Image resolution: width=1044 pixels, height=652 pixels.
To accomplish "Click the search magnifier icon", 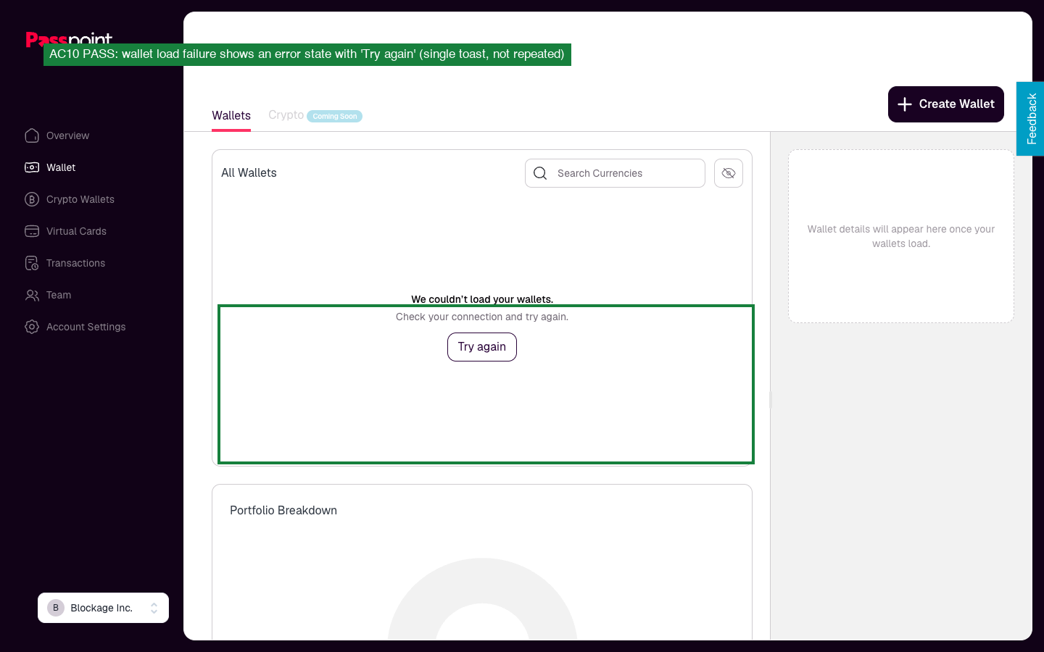I will 540,173.
